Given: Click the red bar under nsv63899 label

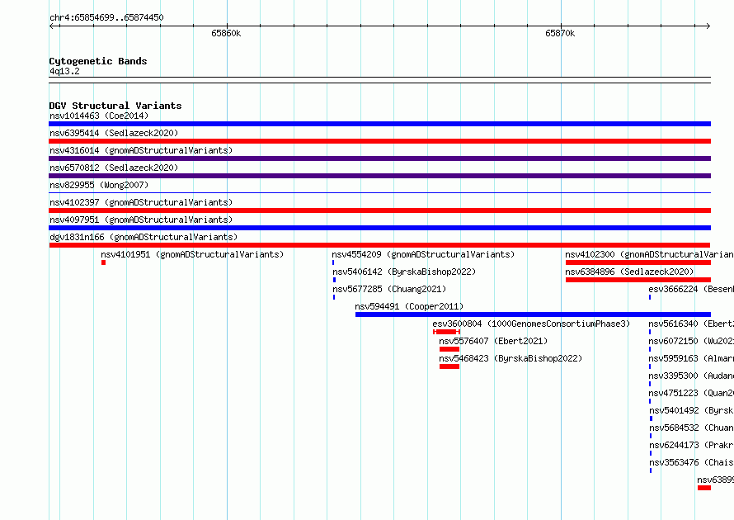Looking at the screenshot, I should pyautogui.click(x=704, y=488).
